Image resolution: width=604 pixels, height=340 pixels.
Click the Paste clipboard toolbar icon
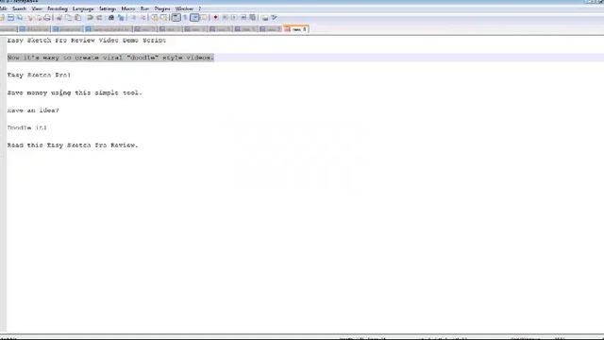pos(77,18)
